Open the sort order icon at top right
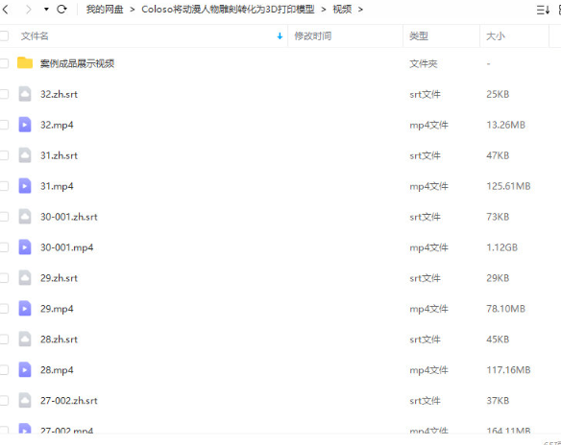 click(x=543, y=10)
